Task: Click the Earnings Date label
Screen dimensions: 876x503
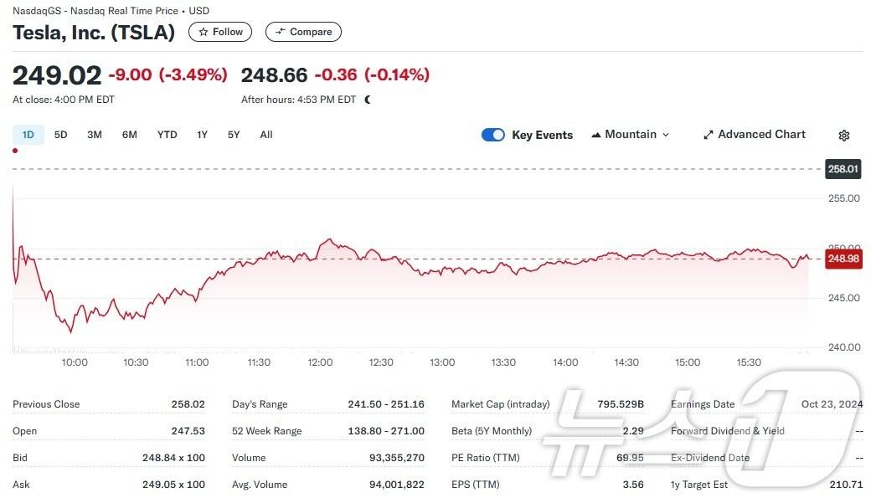Action: pos(703,404)
